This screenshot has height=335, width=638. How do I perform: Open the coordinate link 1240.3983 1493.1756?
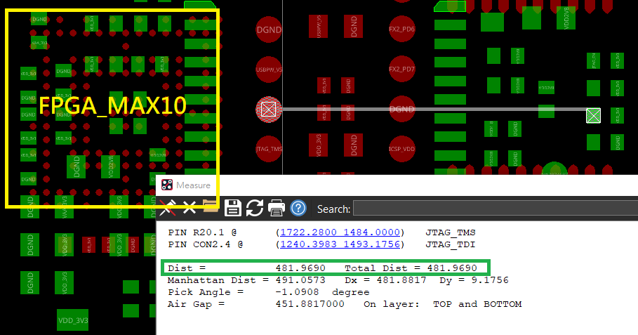click(x=340, y=244)
